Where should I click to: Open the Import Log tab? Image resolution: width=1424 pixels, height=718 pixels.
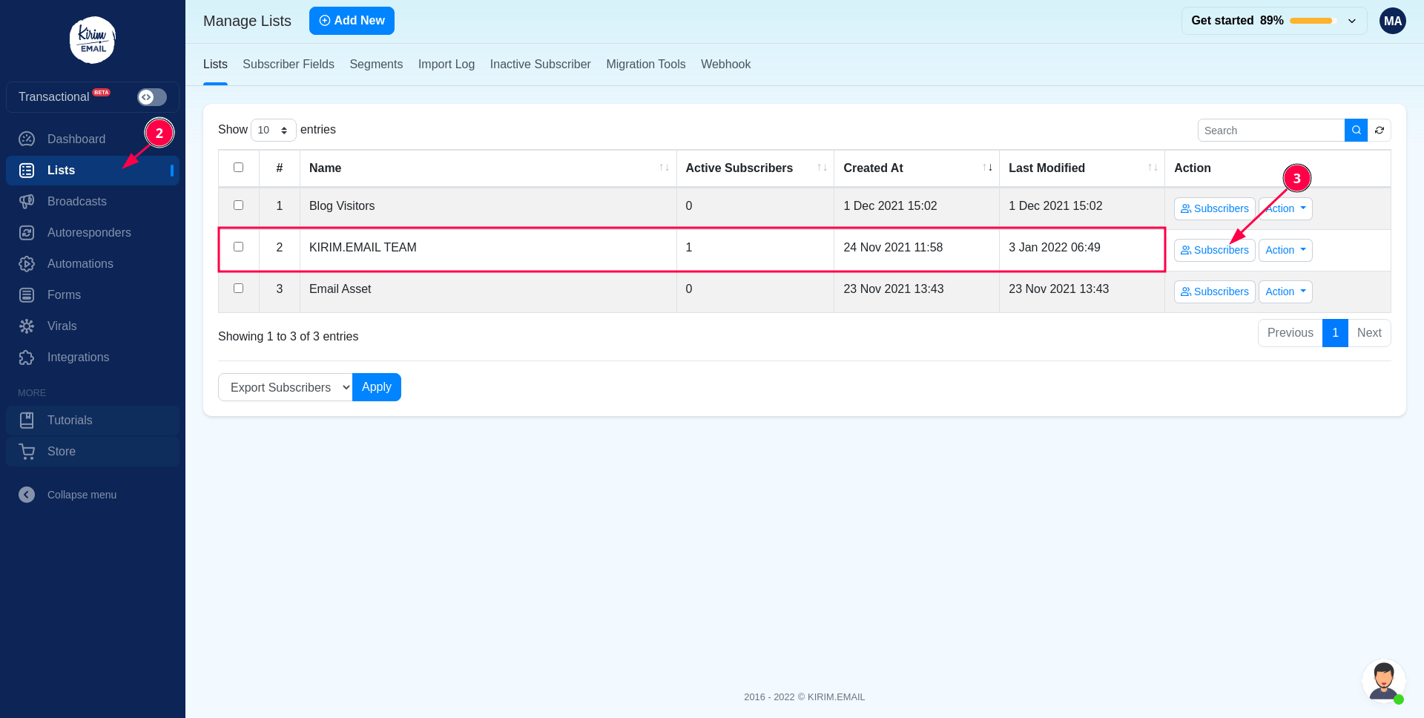click(x=446, y=65)
